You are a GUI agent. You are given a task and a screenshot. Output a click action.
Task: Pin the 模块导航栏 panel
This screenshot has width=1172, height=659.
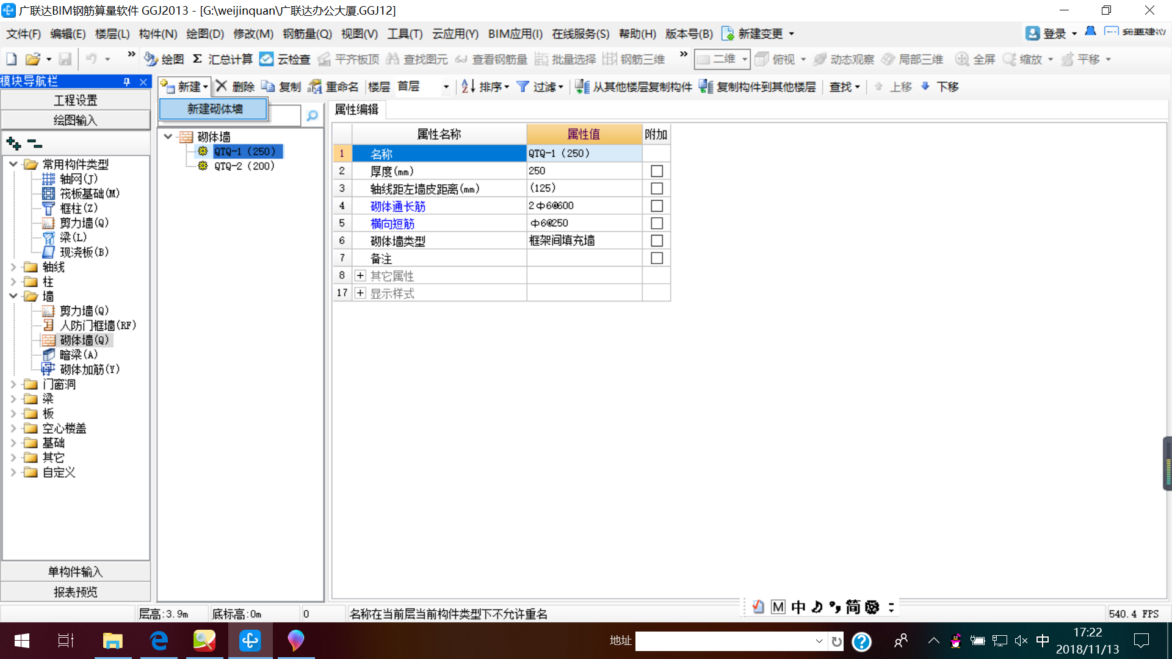tap(127, 81)
